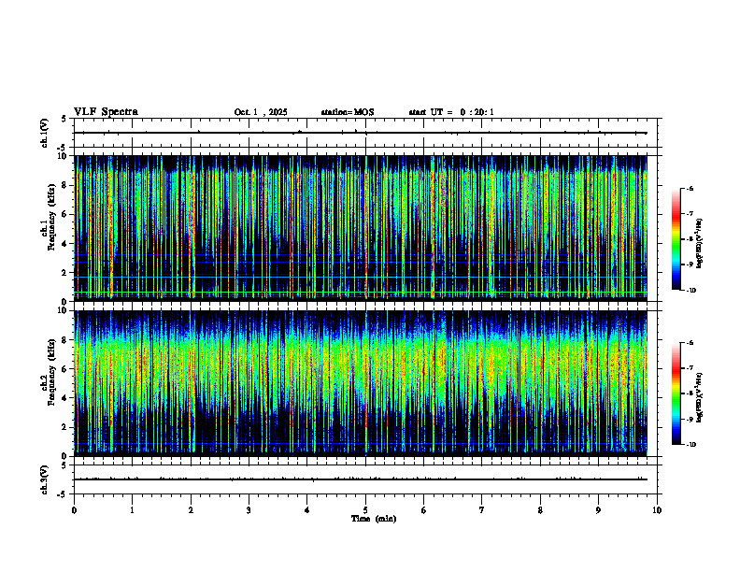This screenshot has height=572, width=740.
Task: Click time axis tick label '2'
Action: click(191, 510)
